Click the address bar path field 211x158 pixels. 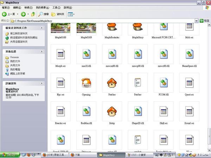pos(105,21)
